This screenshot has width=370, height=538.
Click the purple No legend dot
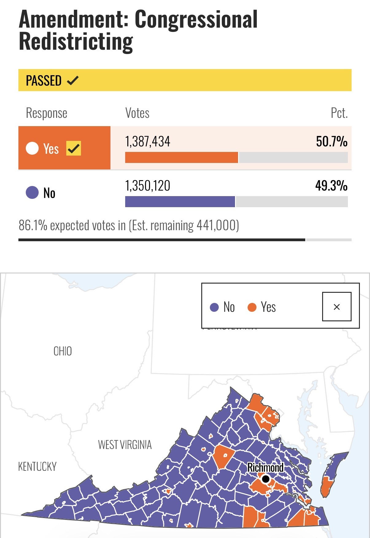214,307
